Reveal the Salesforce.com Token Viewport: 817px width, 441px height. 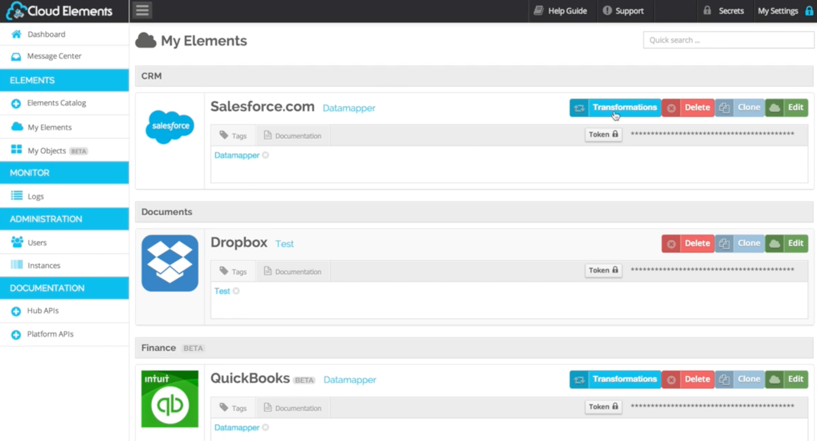point(603,135)
